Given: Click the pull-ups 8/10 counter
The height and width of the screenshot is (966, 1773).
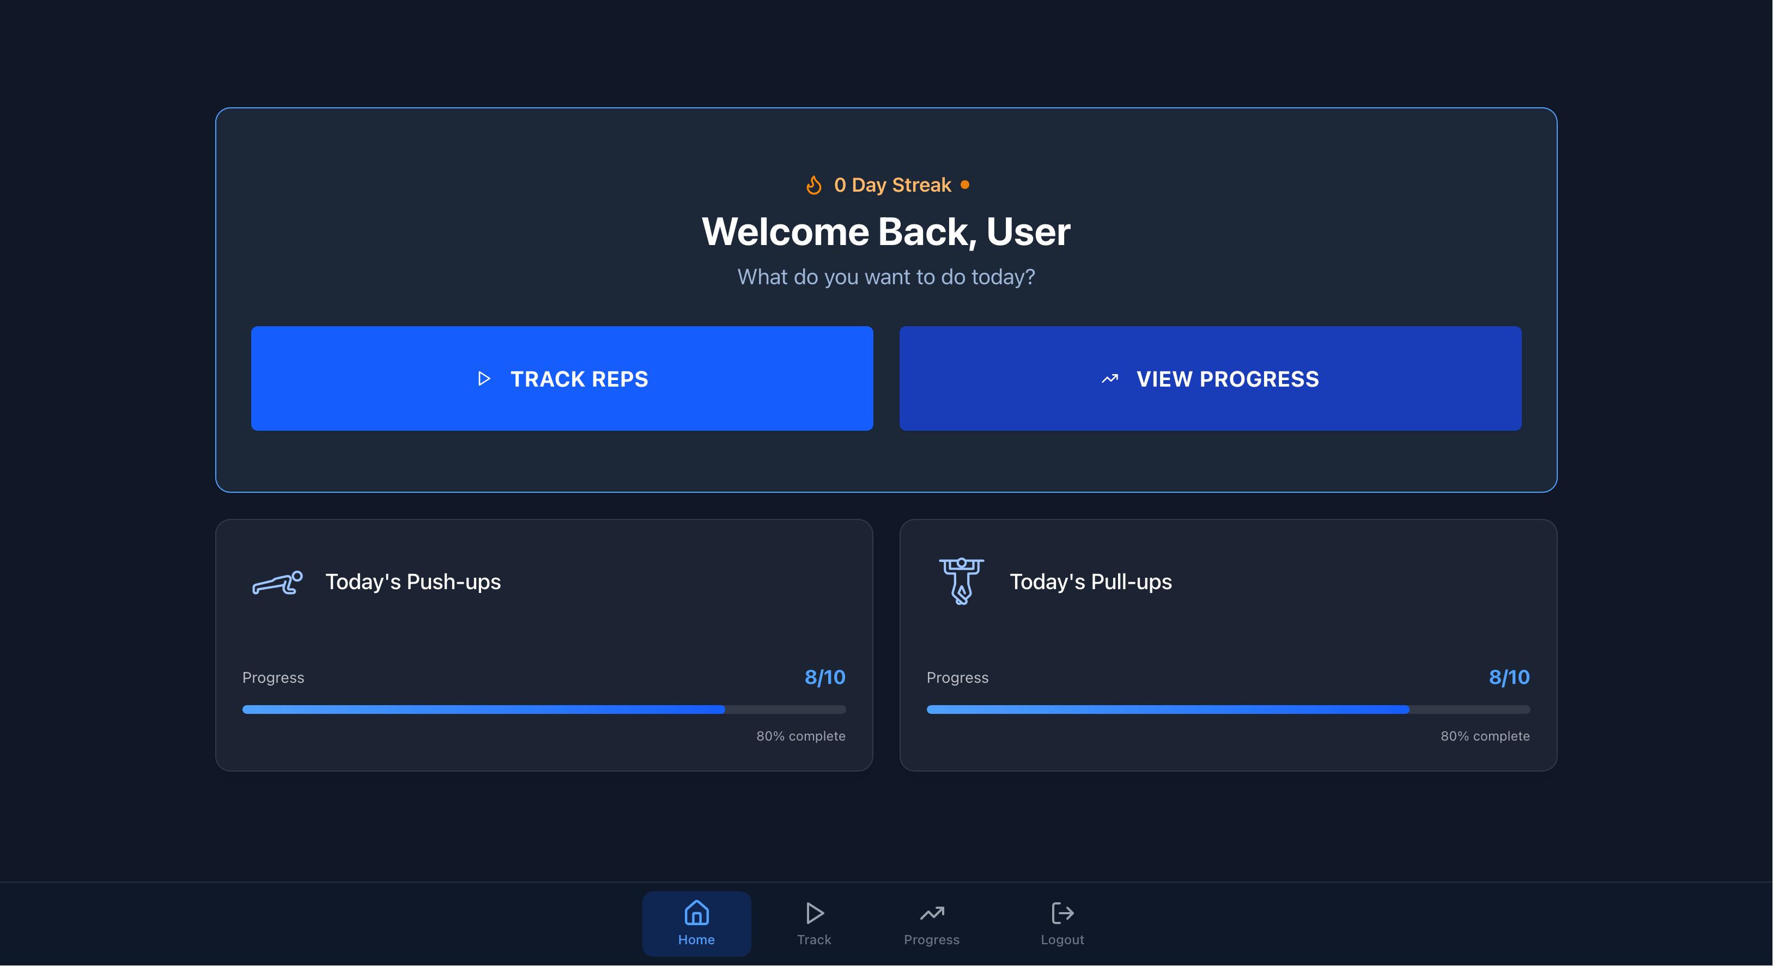Looking at the screenshot, I should (x=1509, y=677).
